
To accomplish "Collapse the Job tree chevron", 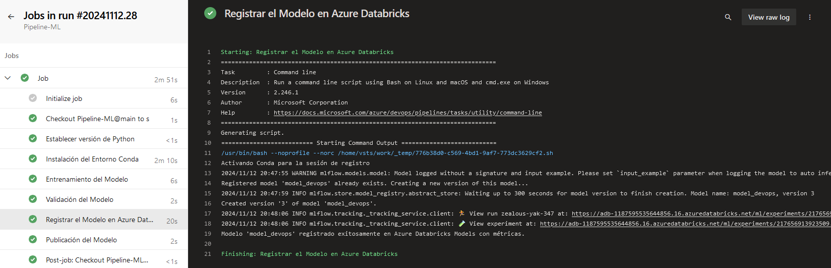I will click(8, 78).
